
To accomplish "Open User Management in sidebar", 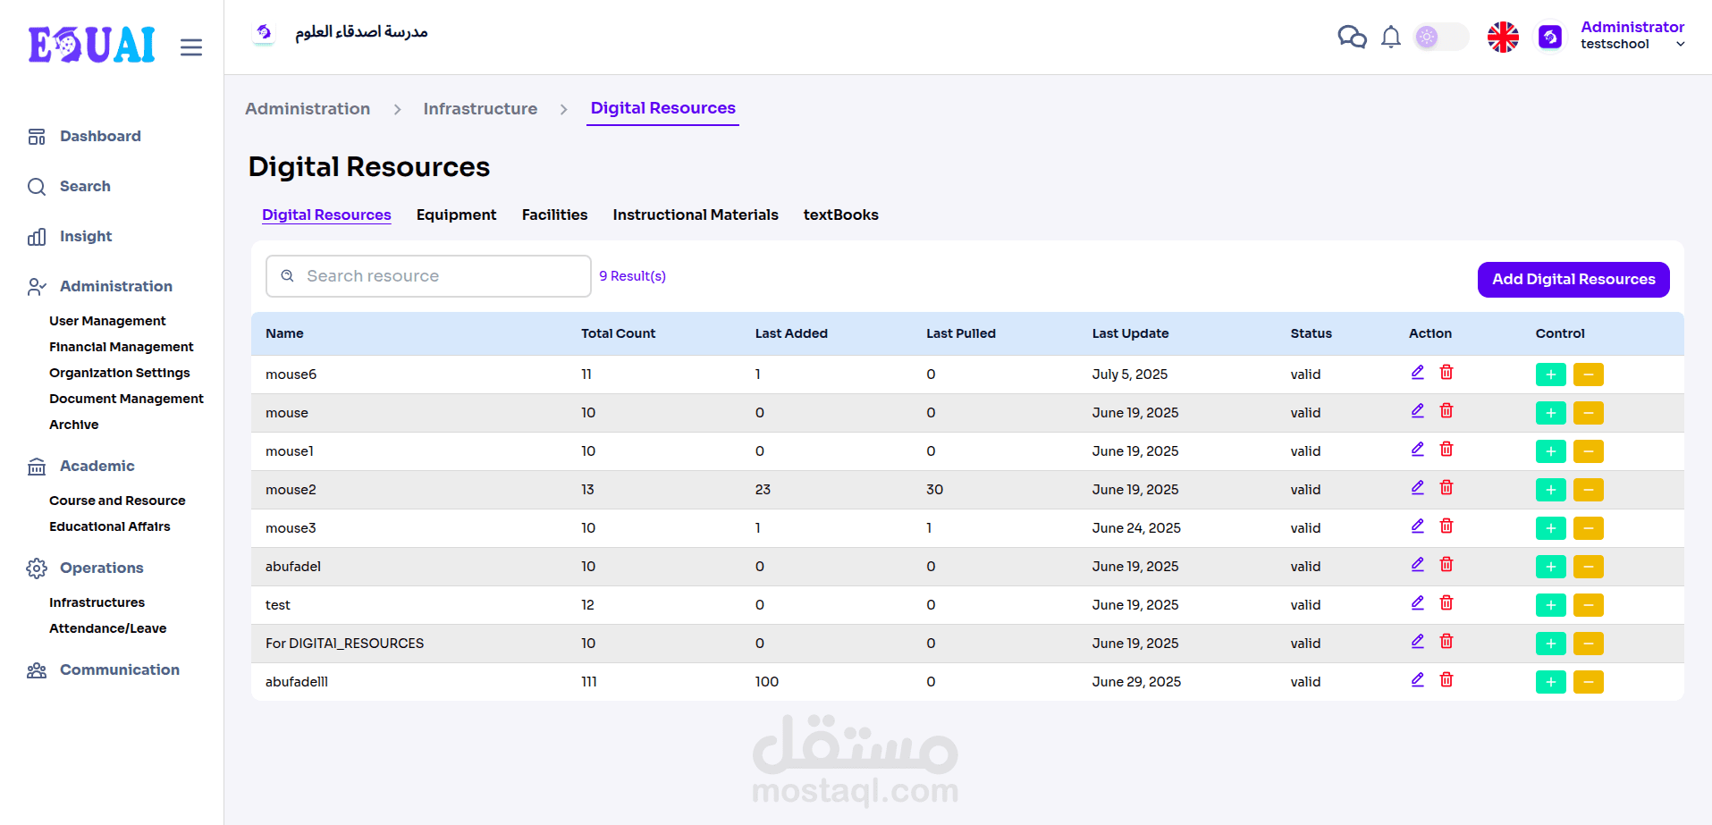I will point(107,321).
